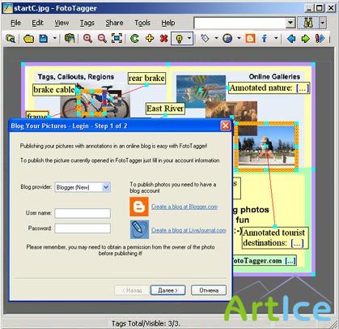Click the last toolbar icon after green arrow
This screenshot has height=329, width=339.
(320, 39)
